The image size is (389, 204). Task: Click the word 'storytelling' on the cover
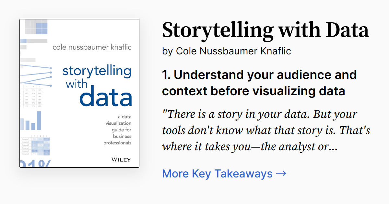click(x=97, y=71)
